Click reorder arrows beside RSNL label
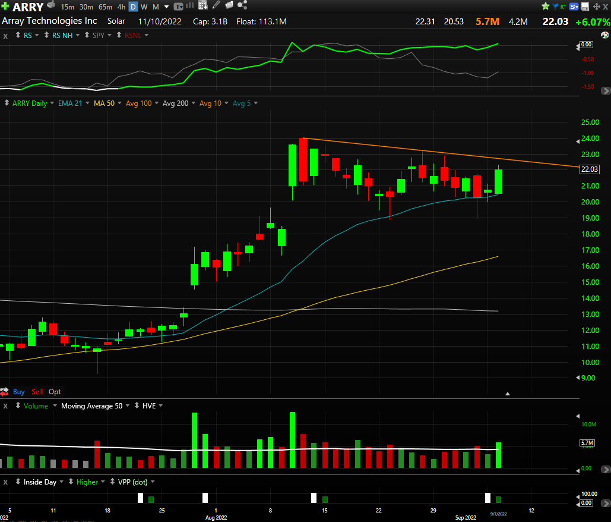The image size is (611, 522). coord(119,35)
